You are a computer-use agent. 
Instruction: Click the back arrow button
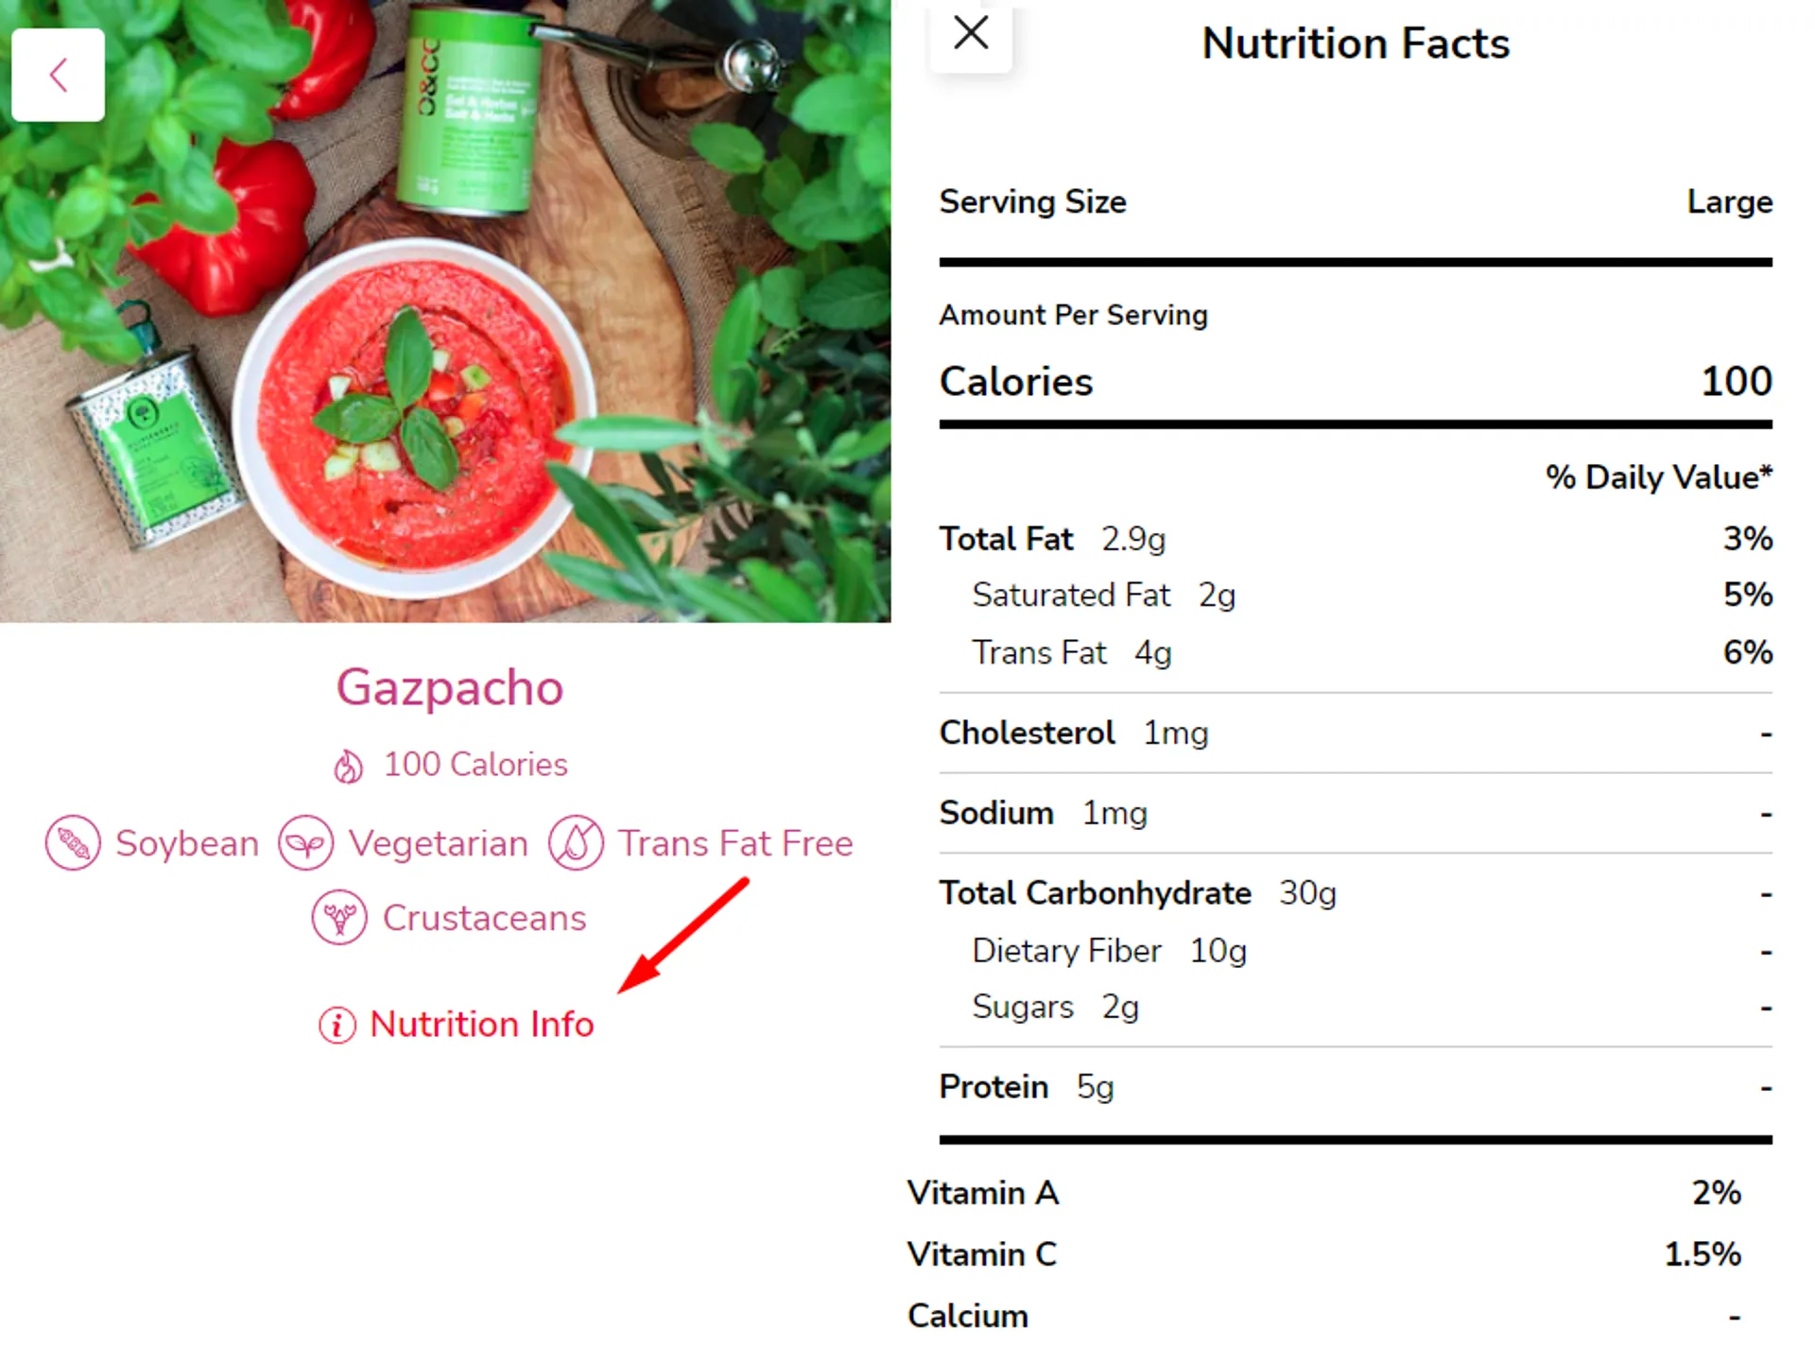pos(58,75)
